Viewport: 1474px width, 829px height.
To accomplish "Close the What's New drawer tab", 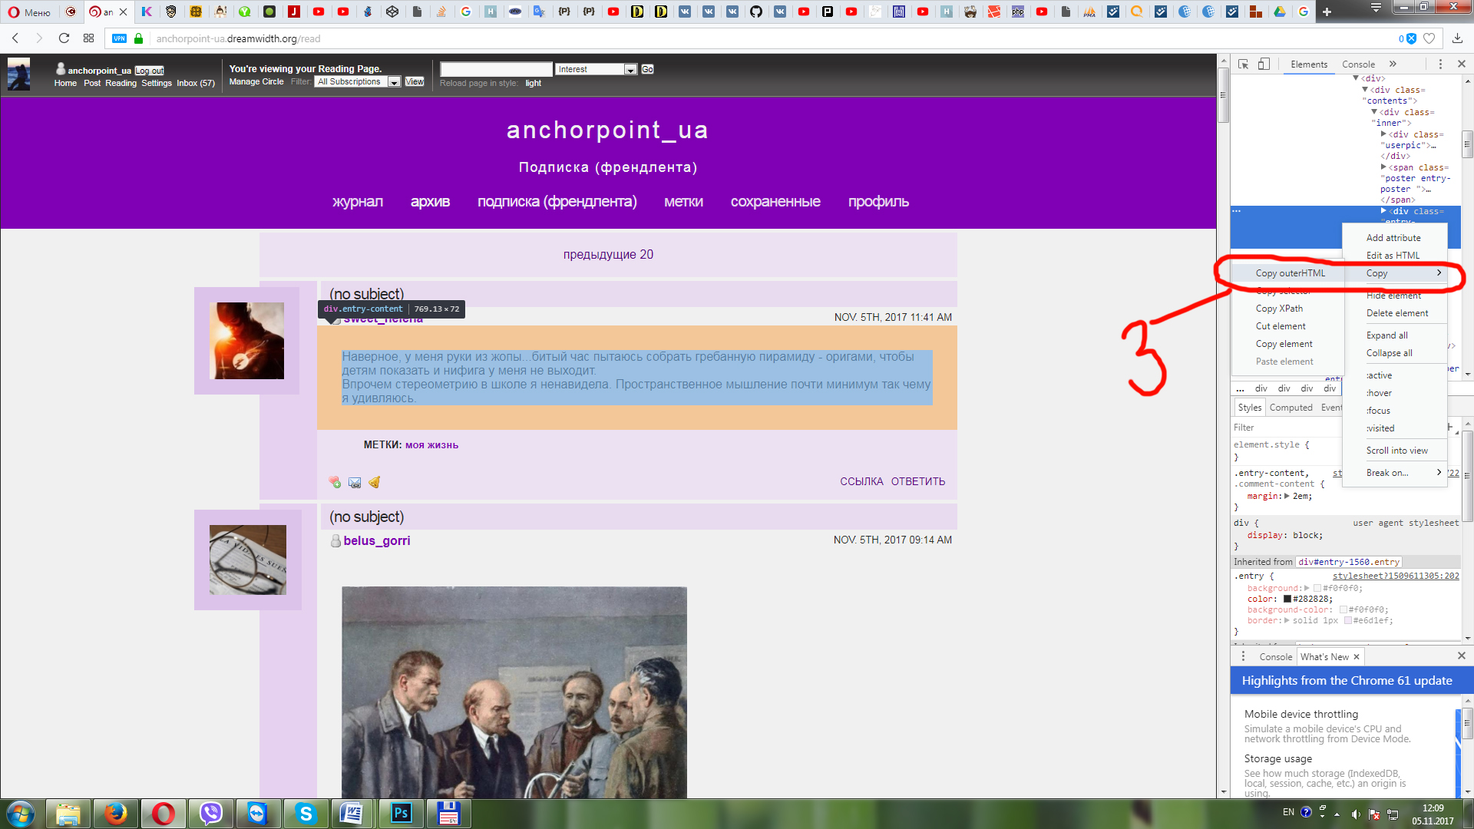I will pyautogui.click(x=1357, y=657).
